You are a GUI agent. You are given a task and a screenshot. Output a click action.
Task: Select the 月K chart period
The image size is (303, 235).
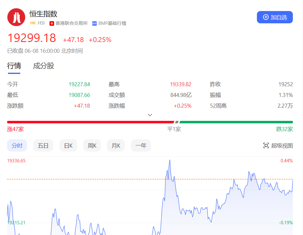tap(116, 145)
